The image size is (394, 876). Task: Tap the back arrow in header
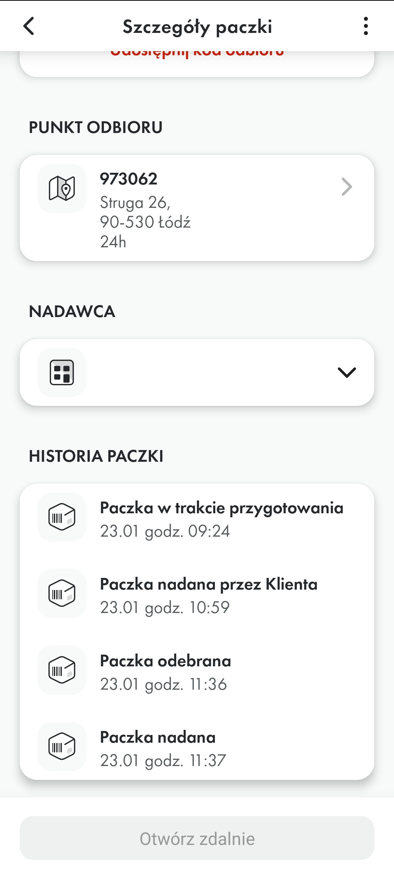(29, 26)
